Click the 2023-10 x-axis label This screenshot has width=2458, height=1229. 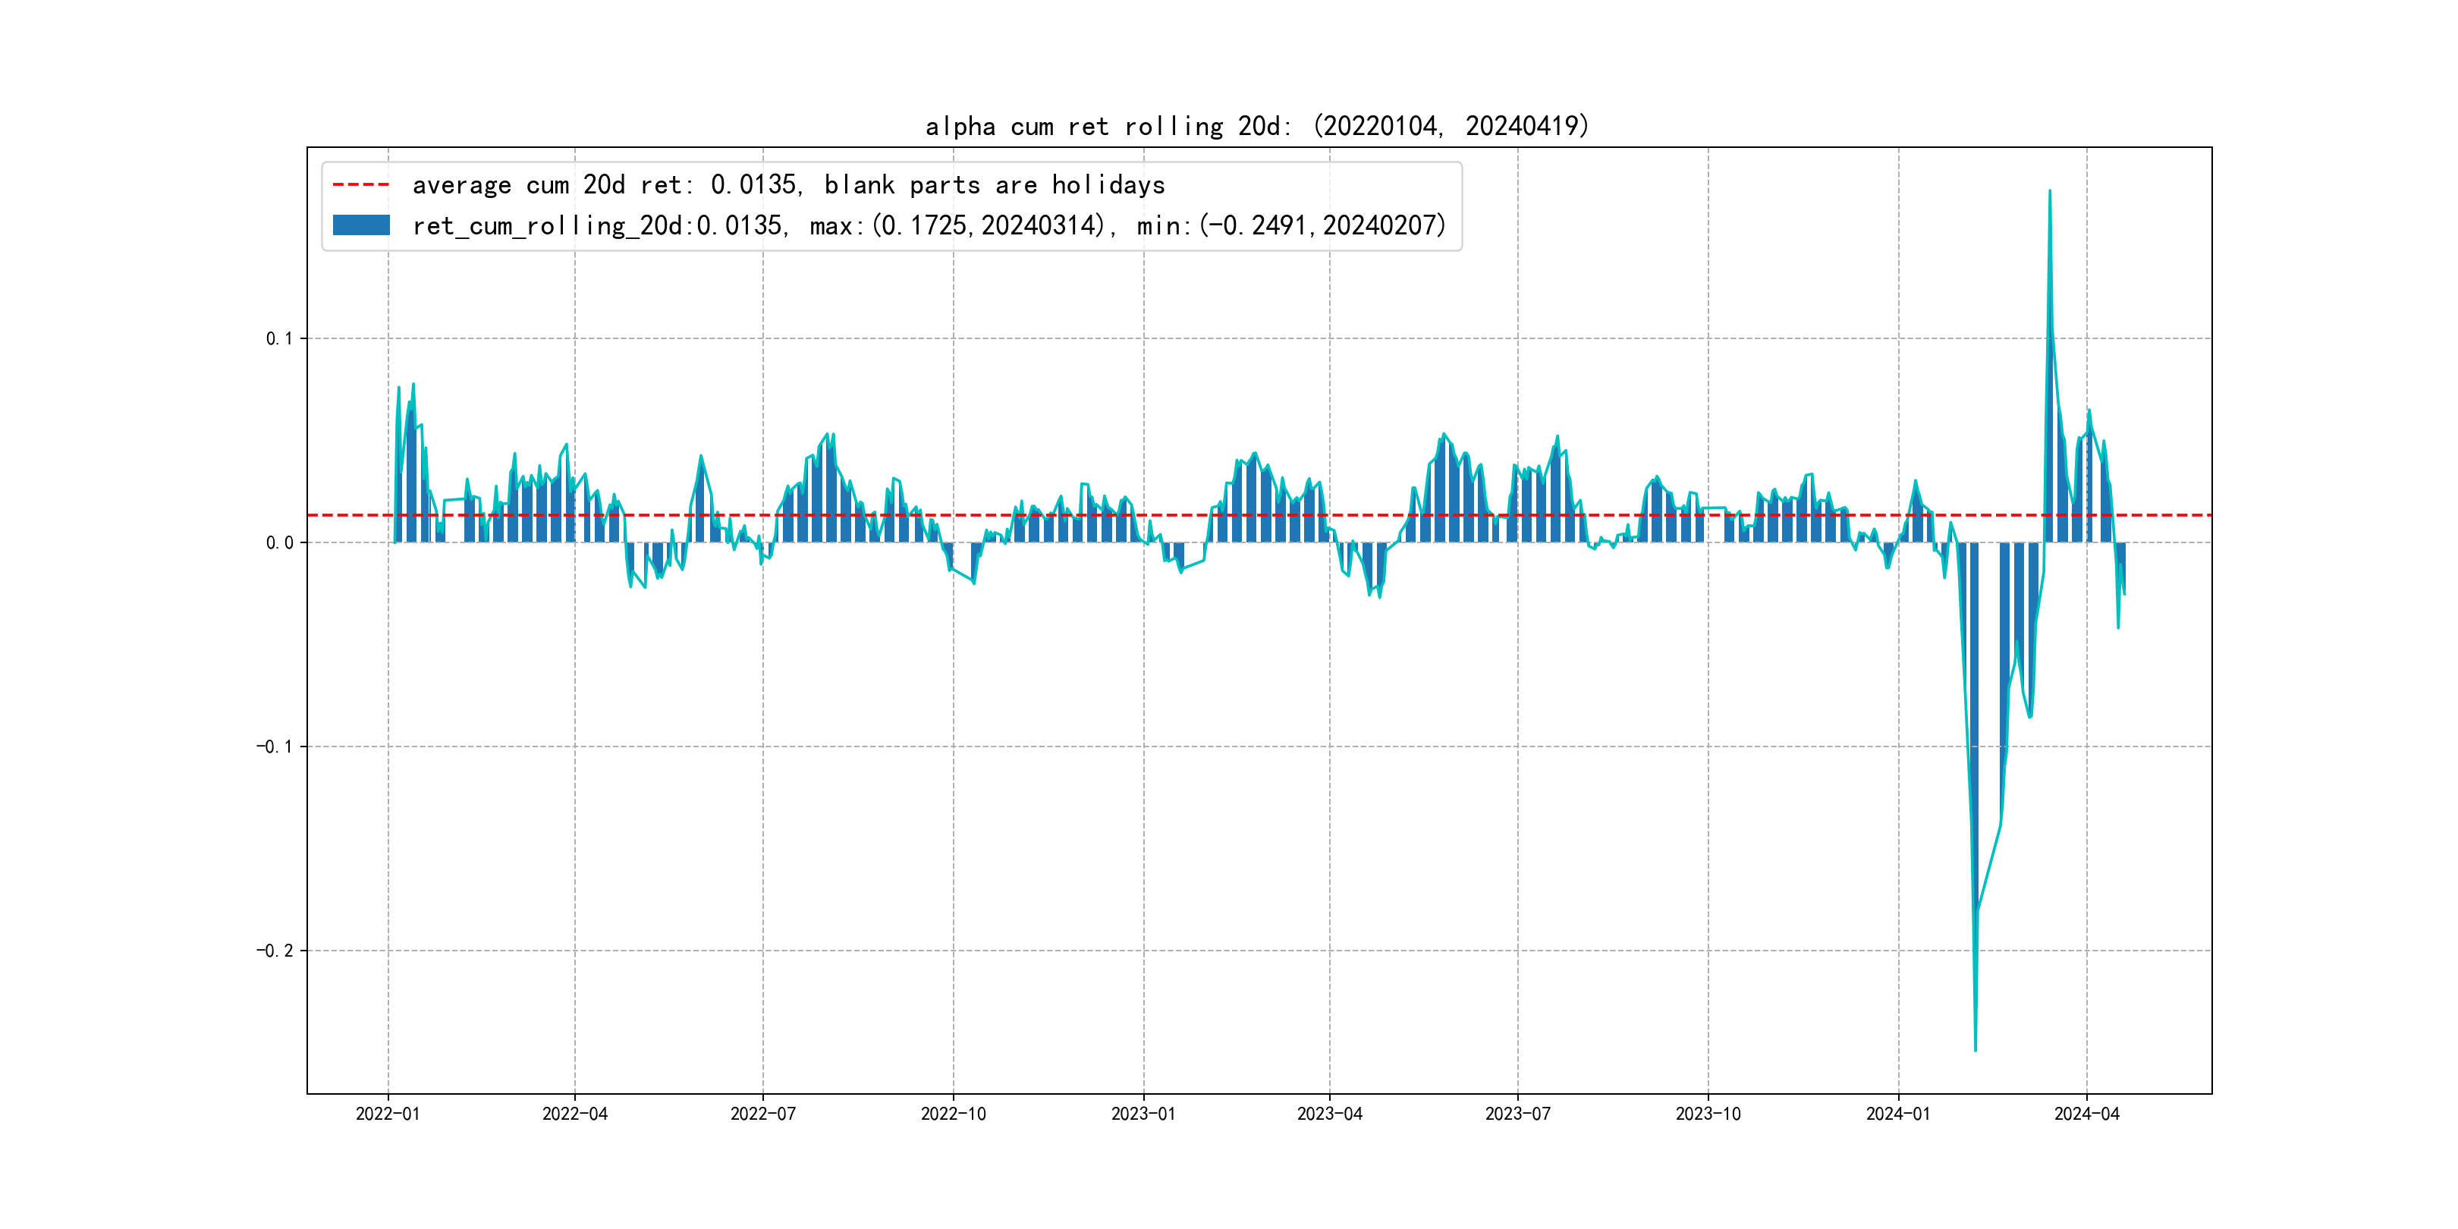[1708, 1114]
